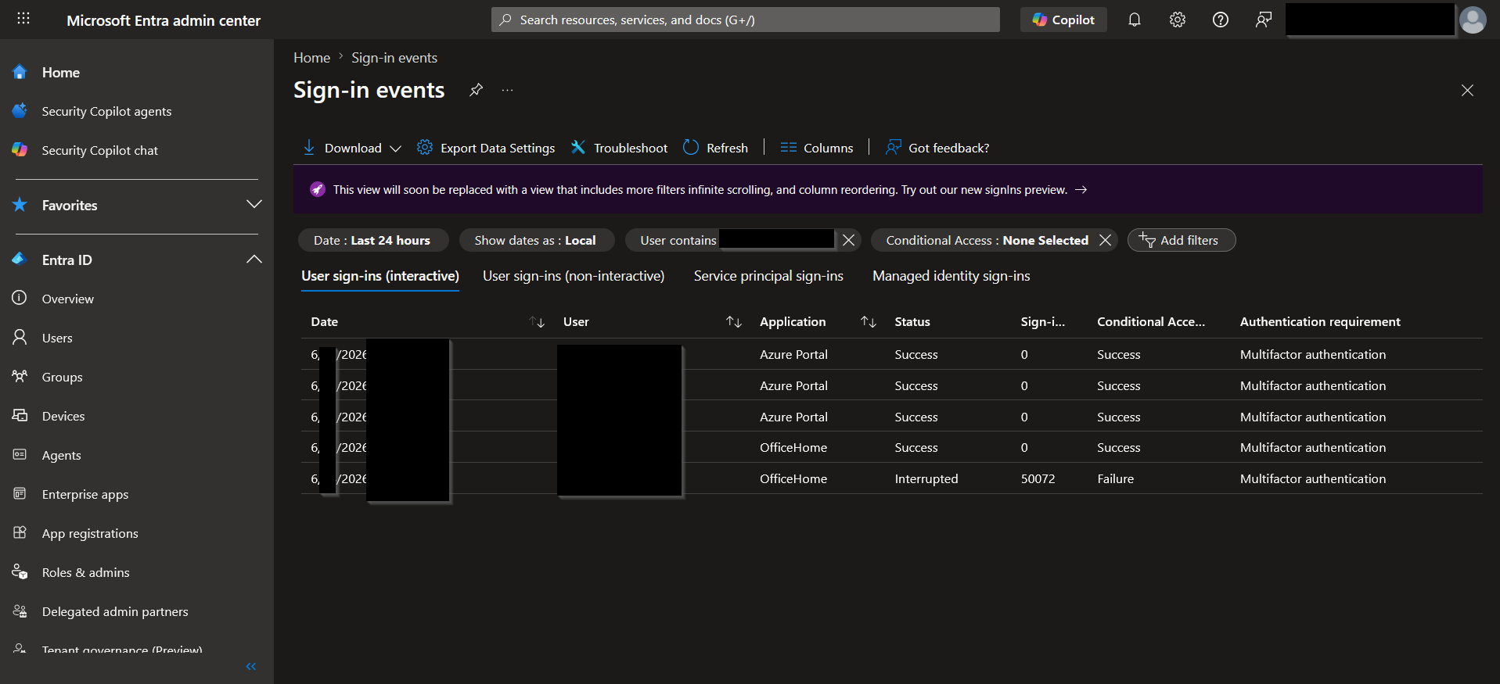Close the Sign-in events blade
Image resolution: width=1500 pixels, height=684 pixels.
[x=1467, y=91]
